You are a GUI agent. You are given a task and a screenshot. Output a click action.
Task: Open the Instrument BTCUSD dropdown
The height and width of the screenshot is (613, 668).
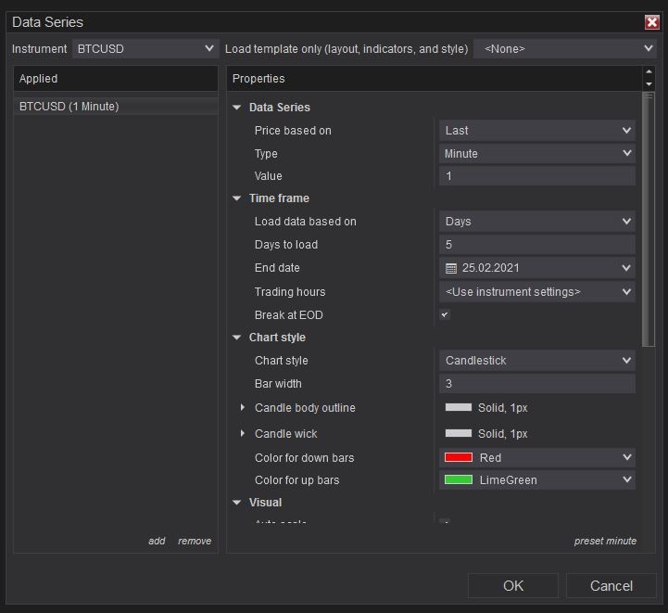click(x=145, y=48)
